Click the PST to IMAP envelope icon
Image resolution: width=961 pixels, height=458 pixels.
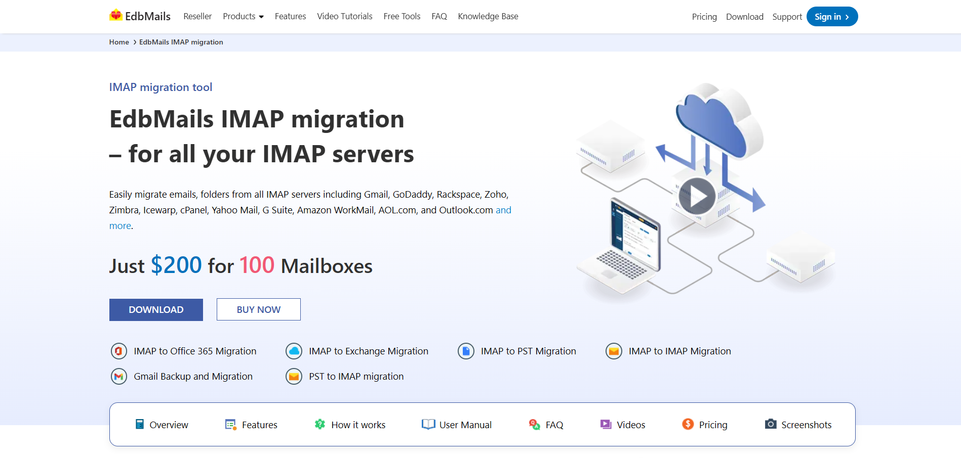tap(294, 376)
